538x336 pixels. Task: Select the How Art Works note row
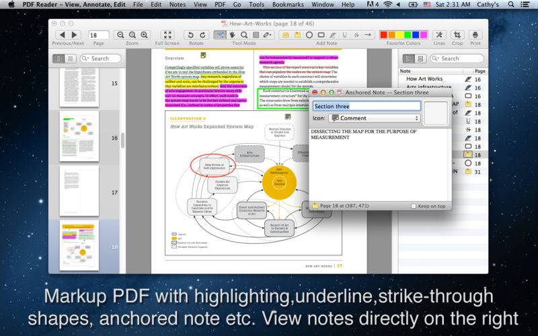point(443,79)
